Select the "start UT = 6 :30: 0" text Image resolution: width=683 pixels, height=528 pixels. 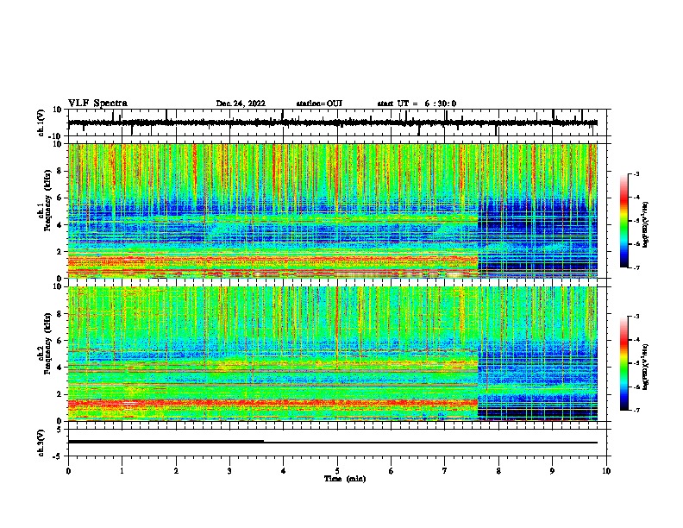coord(417,104)
